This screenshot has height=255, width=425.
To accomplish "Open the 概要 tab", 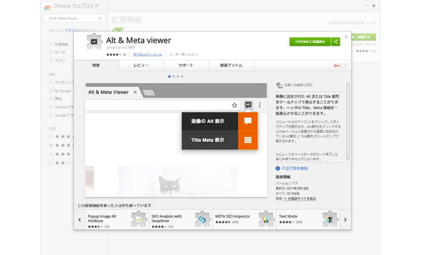I will (x=96, y=65).
